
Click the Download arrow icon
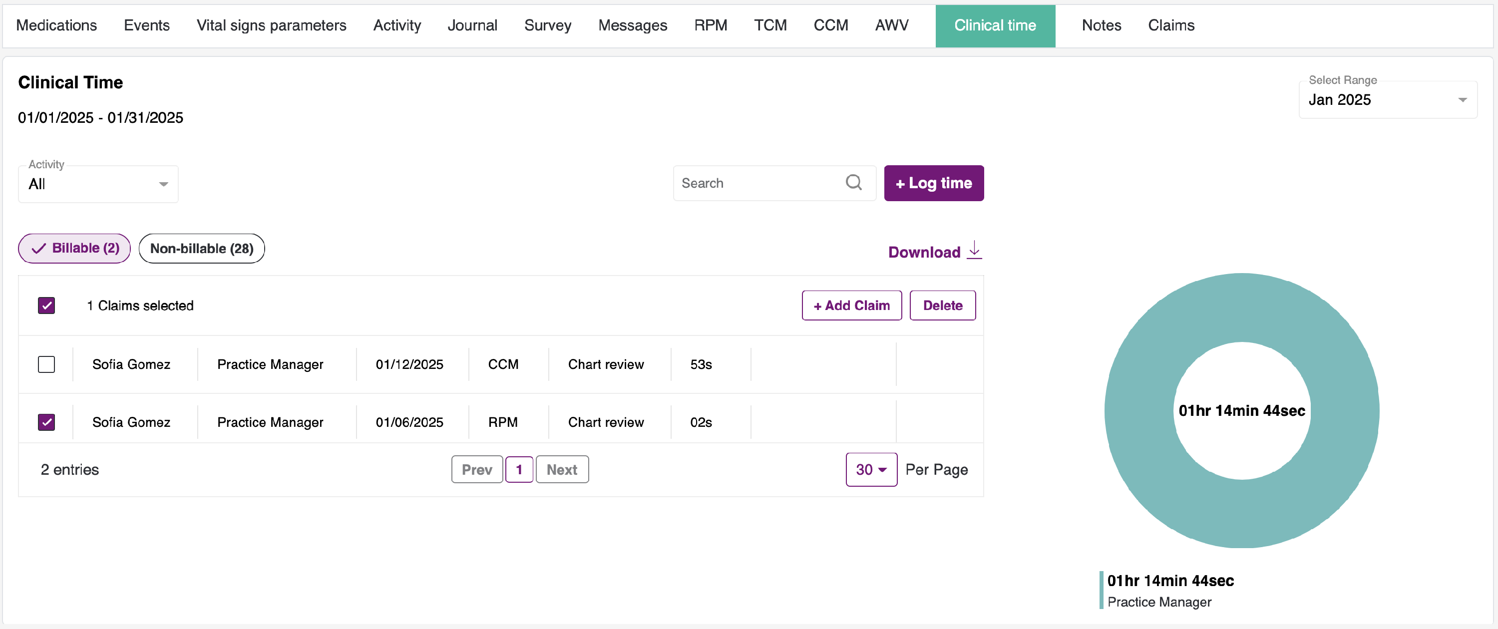[x=974, y=251]
